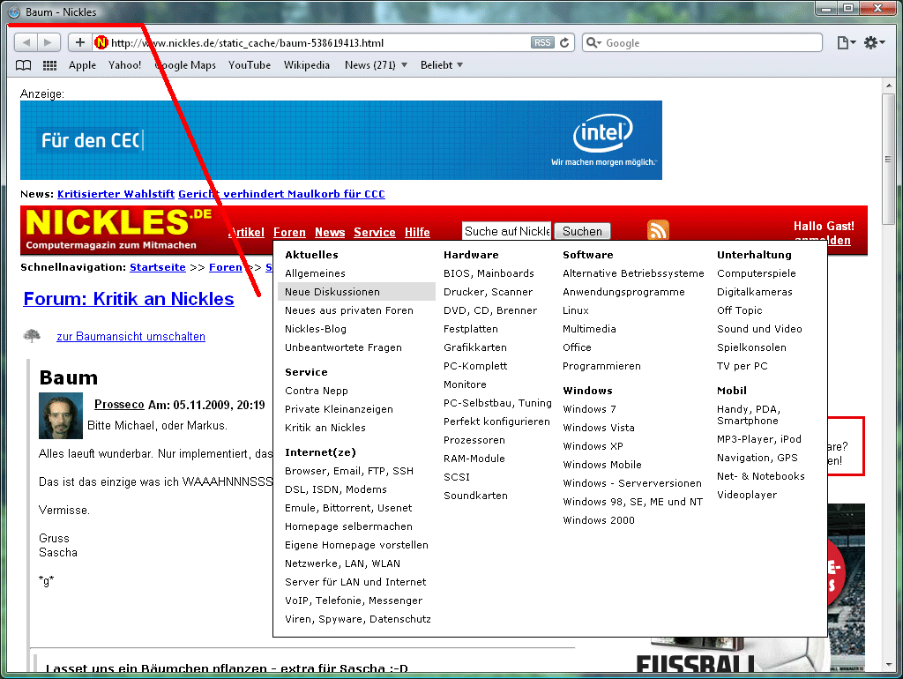Screen dimensions: 903x679
Task: Click the orange RSS feed icon in header
Action: [658, 229]
